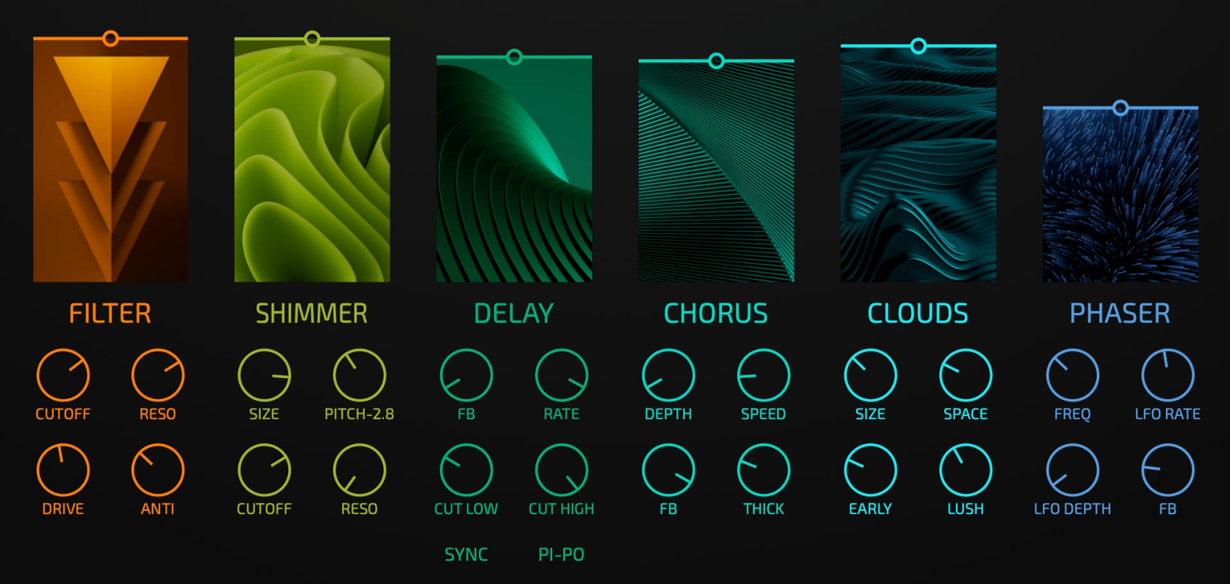Toggle the Delay SYNC option
The image size is (1230, 584).
[x=466, y=555]
